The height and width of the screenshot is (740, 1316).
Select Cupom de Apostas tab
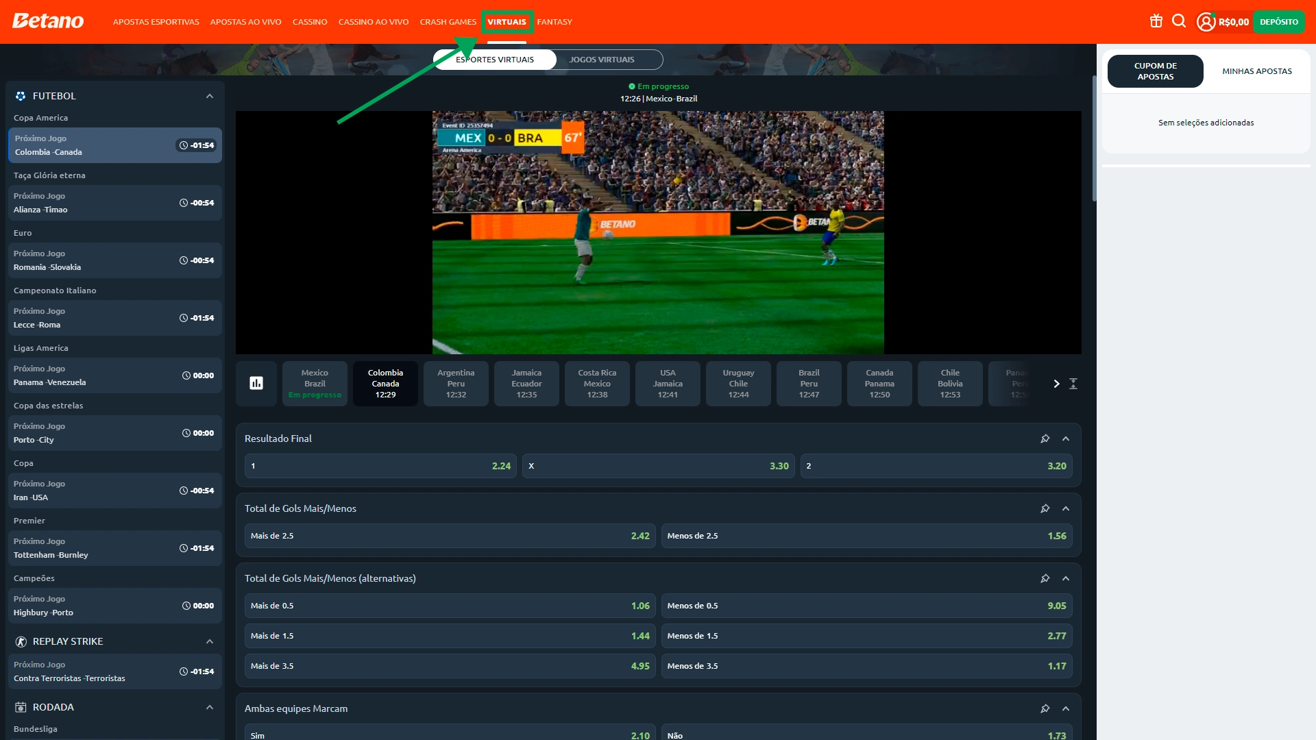[1156, 71]
